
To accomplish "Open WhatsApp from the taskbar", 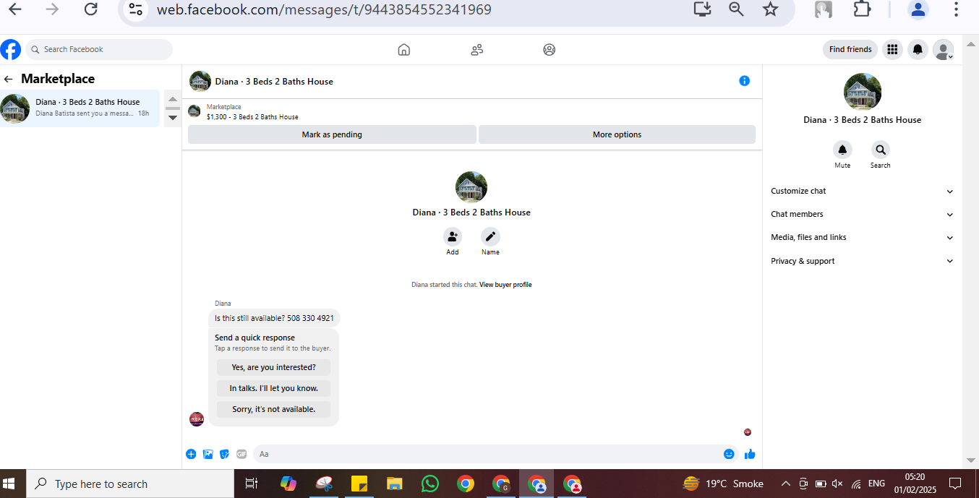I will coord(430,484).
